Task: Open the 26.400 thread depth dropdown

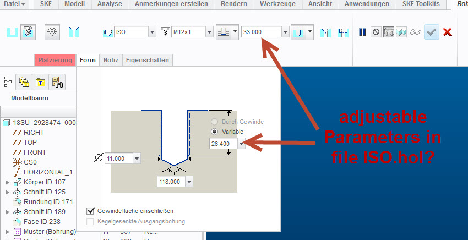Action: click(x=241, y=144)
